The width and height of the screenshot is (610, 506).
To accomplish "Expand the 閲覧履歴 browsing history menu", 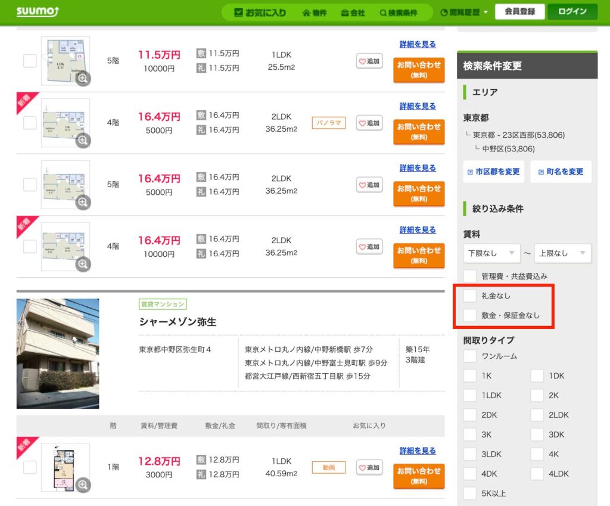I will click(x=464, y=13).
